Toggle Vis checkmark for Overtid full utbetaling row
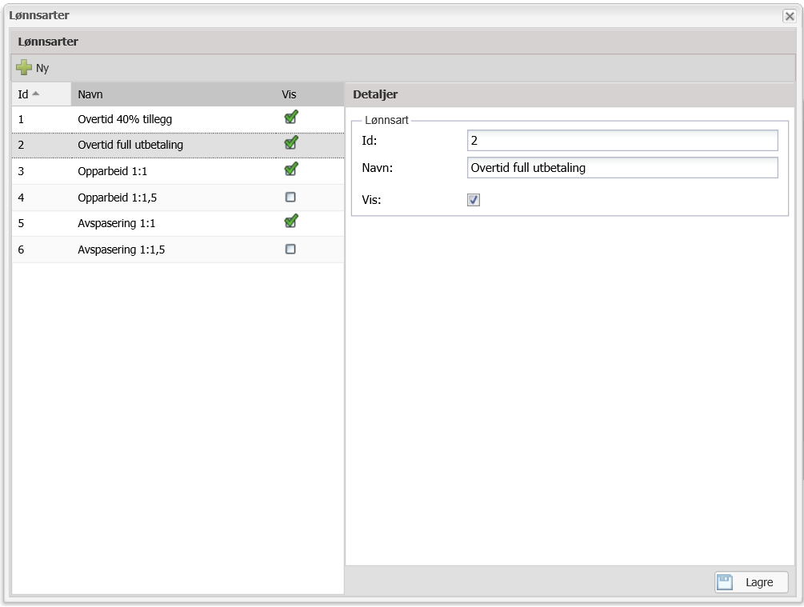This screenshot has height=607, width=804. pyautogui.click(x=290, y=144)
